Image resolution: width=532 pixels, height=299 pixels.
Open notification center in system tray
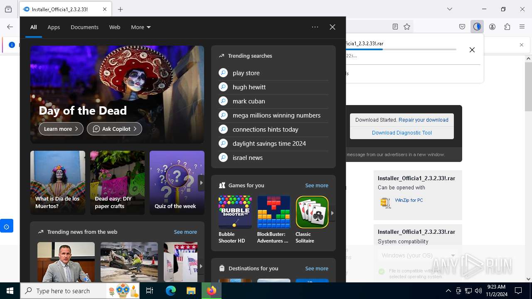[x=518, y=291]
